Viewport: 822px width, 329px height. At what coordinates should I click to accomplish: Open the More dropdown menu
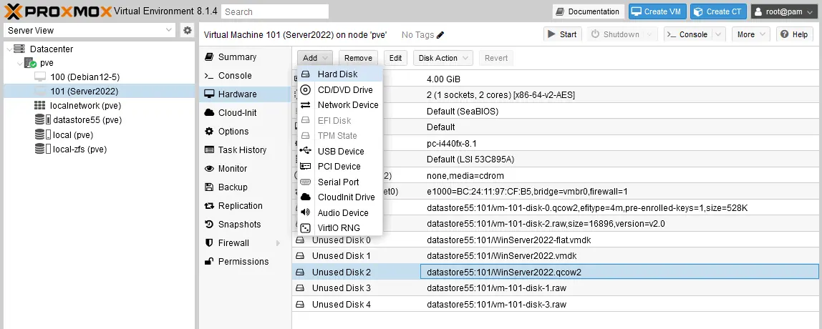click(750, 34)
